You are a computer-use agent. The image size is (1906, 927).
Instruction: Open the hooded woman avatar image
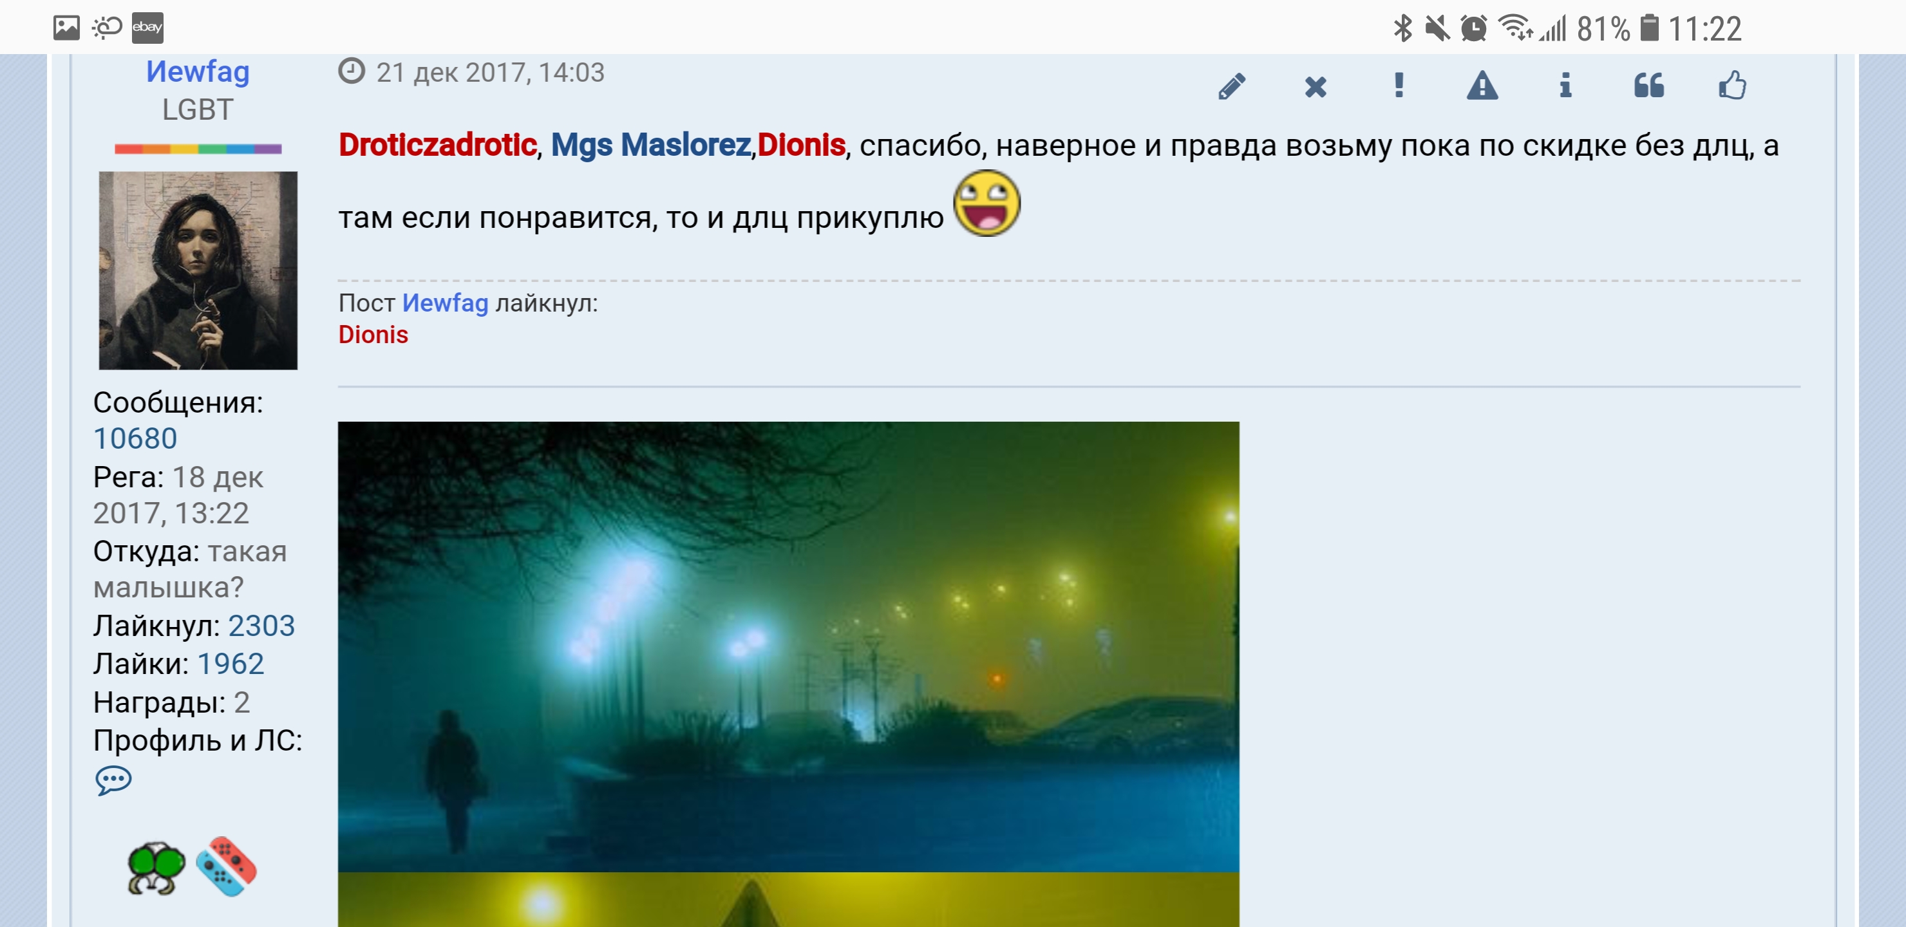pos(198,270)
